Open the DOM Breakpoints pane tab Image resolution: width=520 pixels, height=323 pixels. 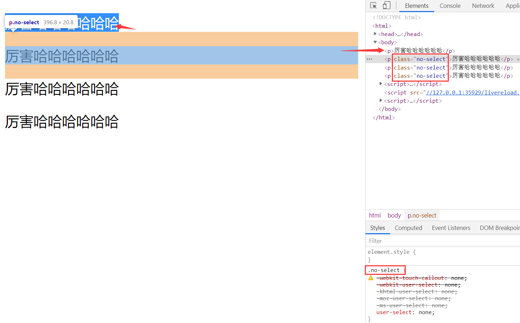click(x=499, y=228)
